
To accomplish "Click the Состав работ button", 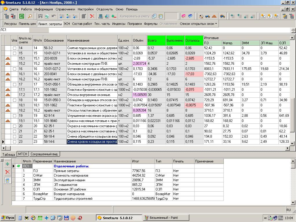I will pos(82,24).
